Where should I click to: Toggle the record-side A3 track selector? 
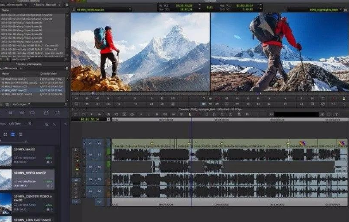[x=99, y=179]
